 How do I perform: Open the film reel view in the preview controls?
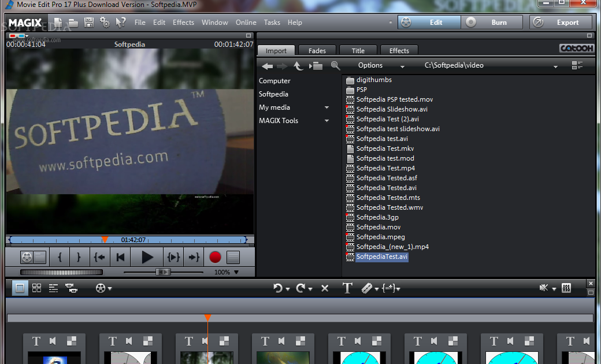point(27,257)
